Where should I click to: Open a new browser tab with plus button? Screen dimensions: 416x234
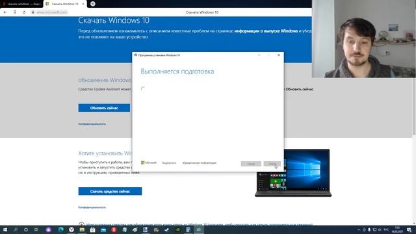(92, 4)
